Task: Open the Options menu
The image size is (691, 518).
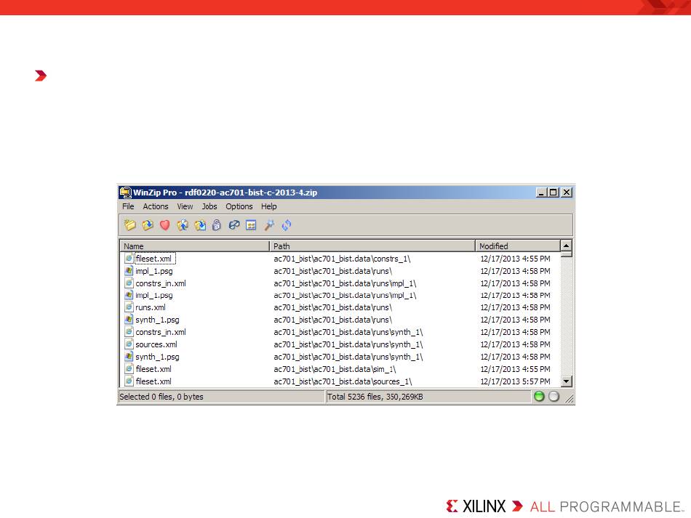Action: tap(239, 206)
